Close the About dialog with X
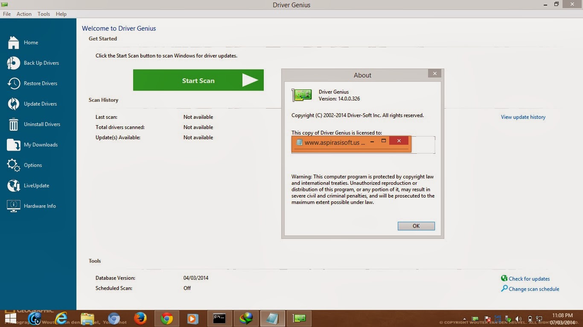Screen dimensions: 583x327 pyautogui.click(x=434, y=74)
